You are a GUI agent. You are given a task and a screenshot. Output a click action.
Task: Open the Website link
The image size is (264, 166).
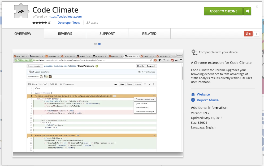pyautogui.click(x=203, y=94)
